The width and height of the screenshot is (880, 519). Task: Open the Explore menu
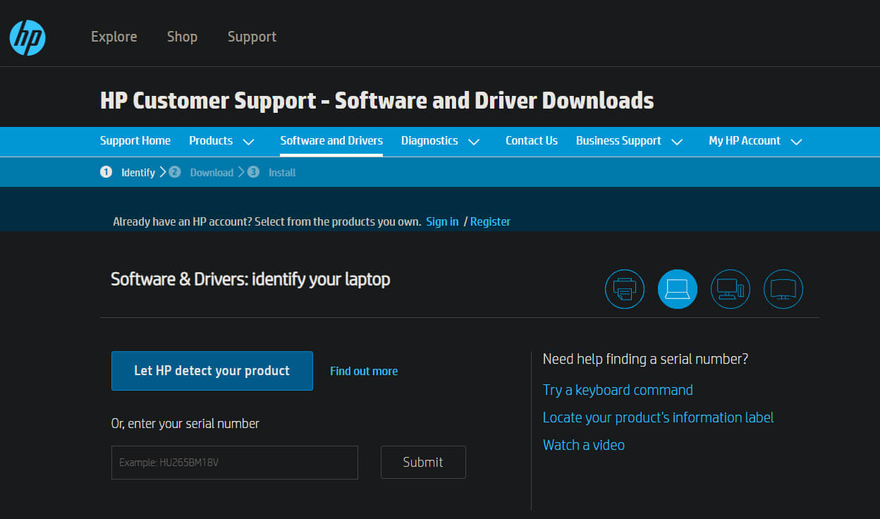(114, 37)
